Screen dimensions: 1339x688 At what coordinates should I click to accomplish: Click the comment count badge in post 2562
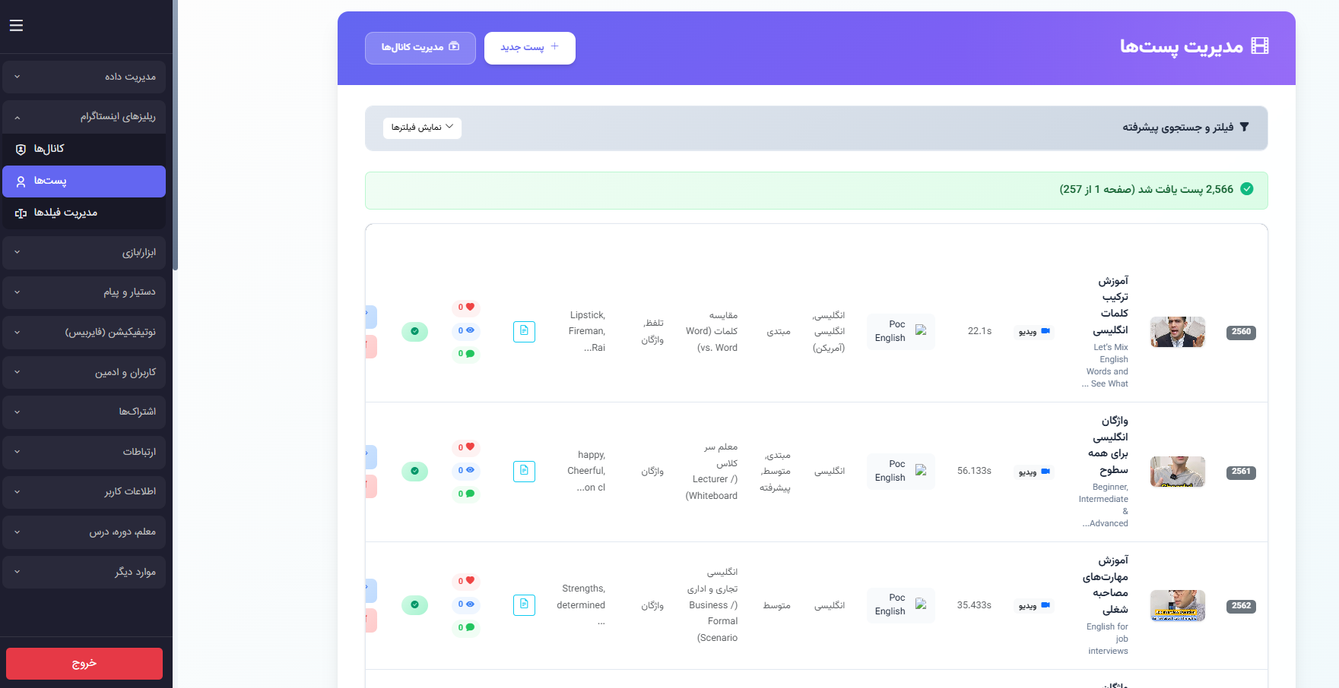(466, 628)
